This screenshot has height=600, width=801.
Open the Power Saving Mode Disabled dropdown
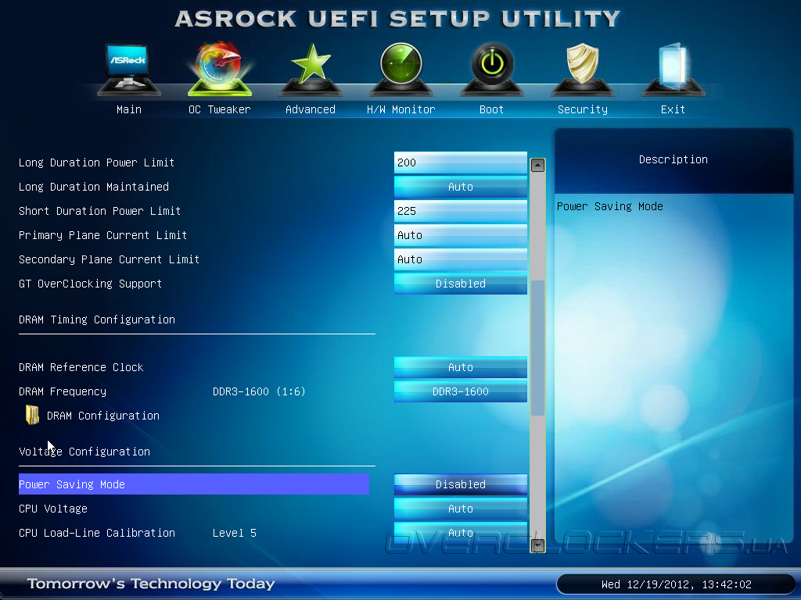click(460, 484)
